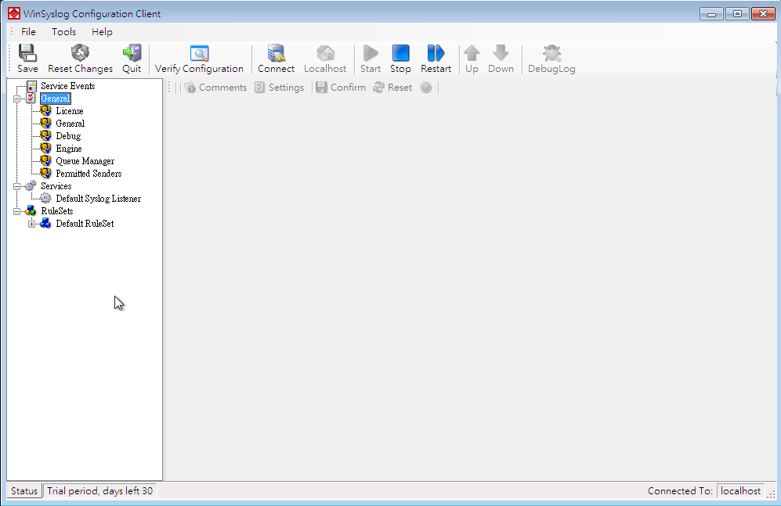Image resolution: width=781 pixels, height=506 pixels.
Task: Maximize the WinSyslog window
Action: coord(737,14)
